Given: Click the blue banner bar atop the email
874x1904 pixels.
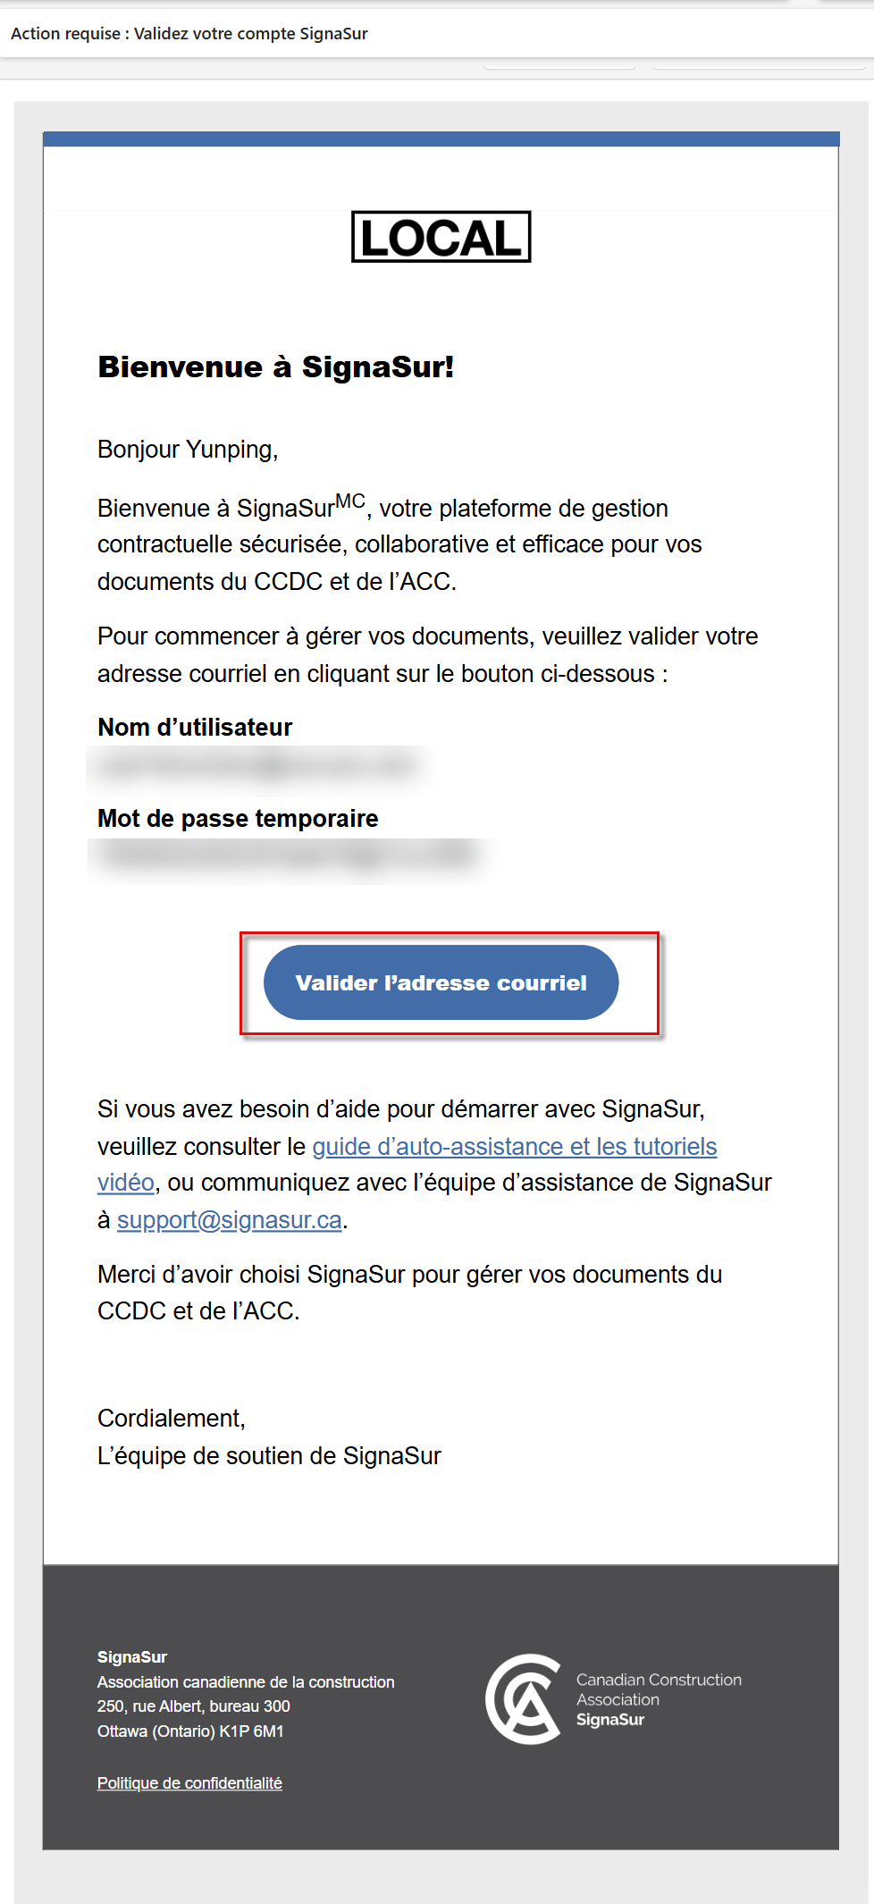Looking at the screenshot, I should pyautogui.click(x=441, y=139).
